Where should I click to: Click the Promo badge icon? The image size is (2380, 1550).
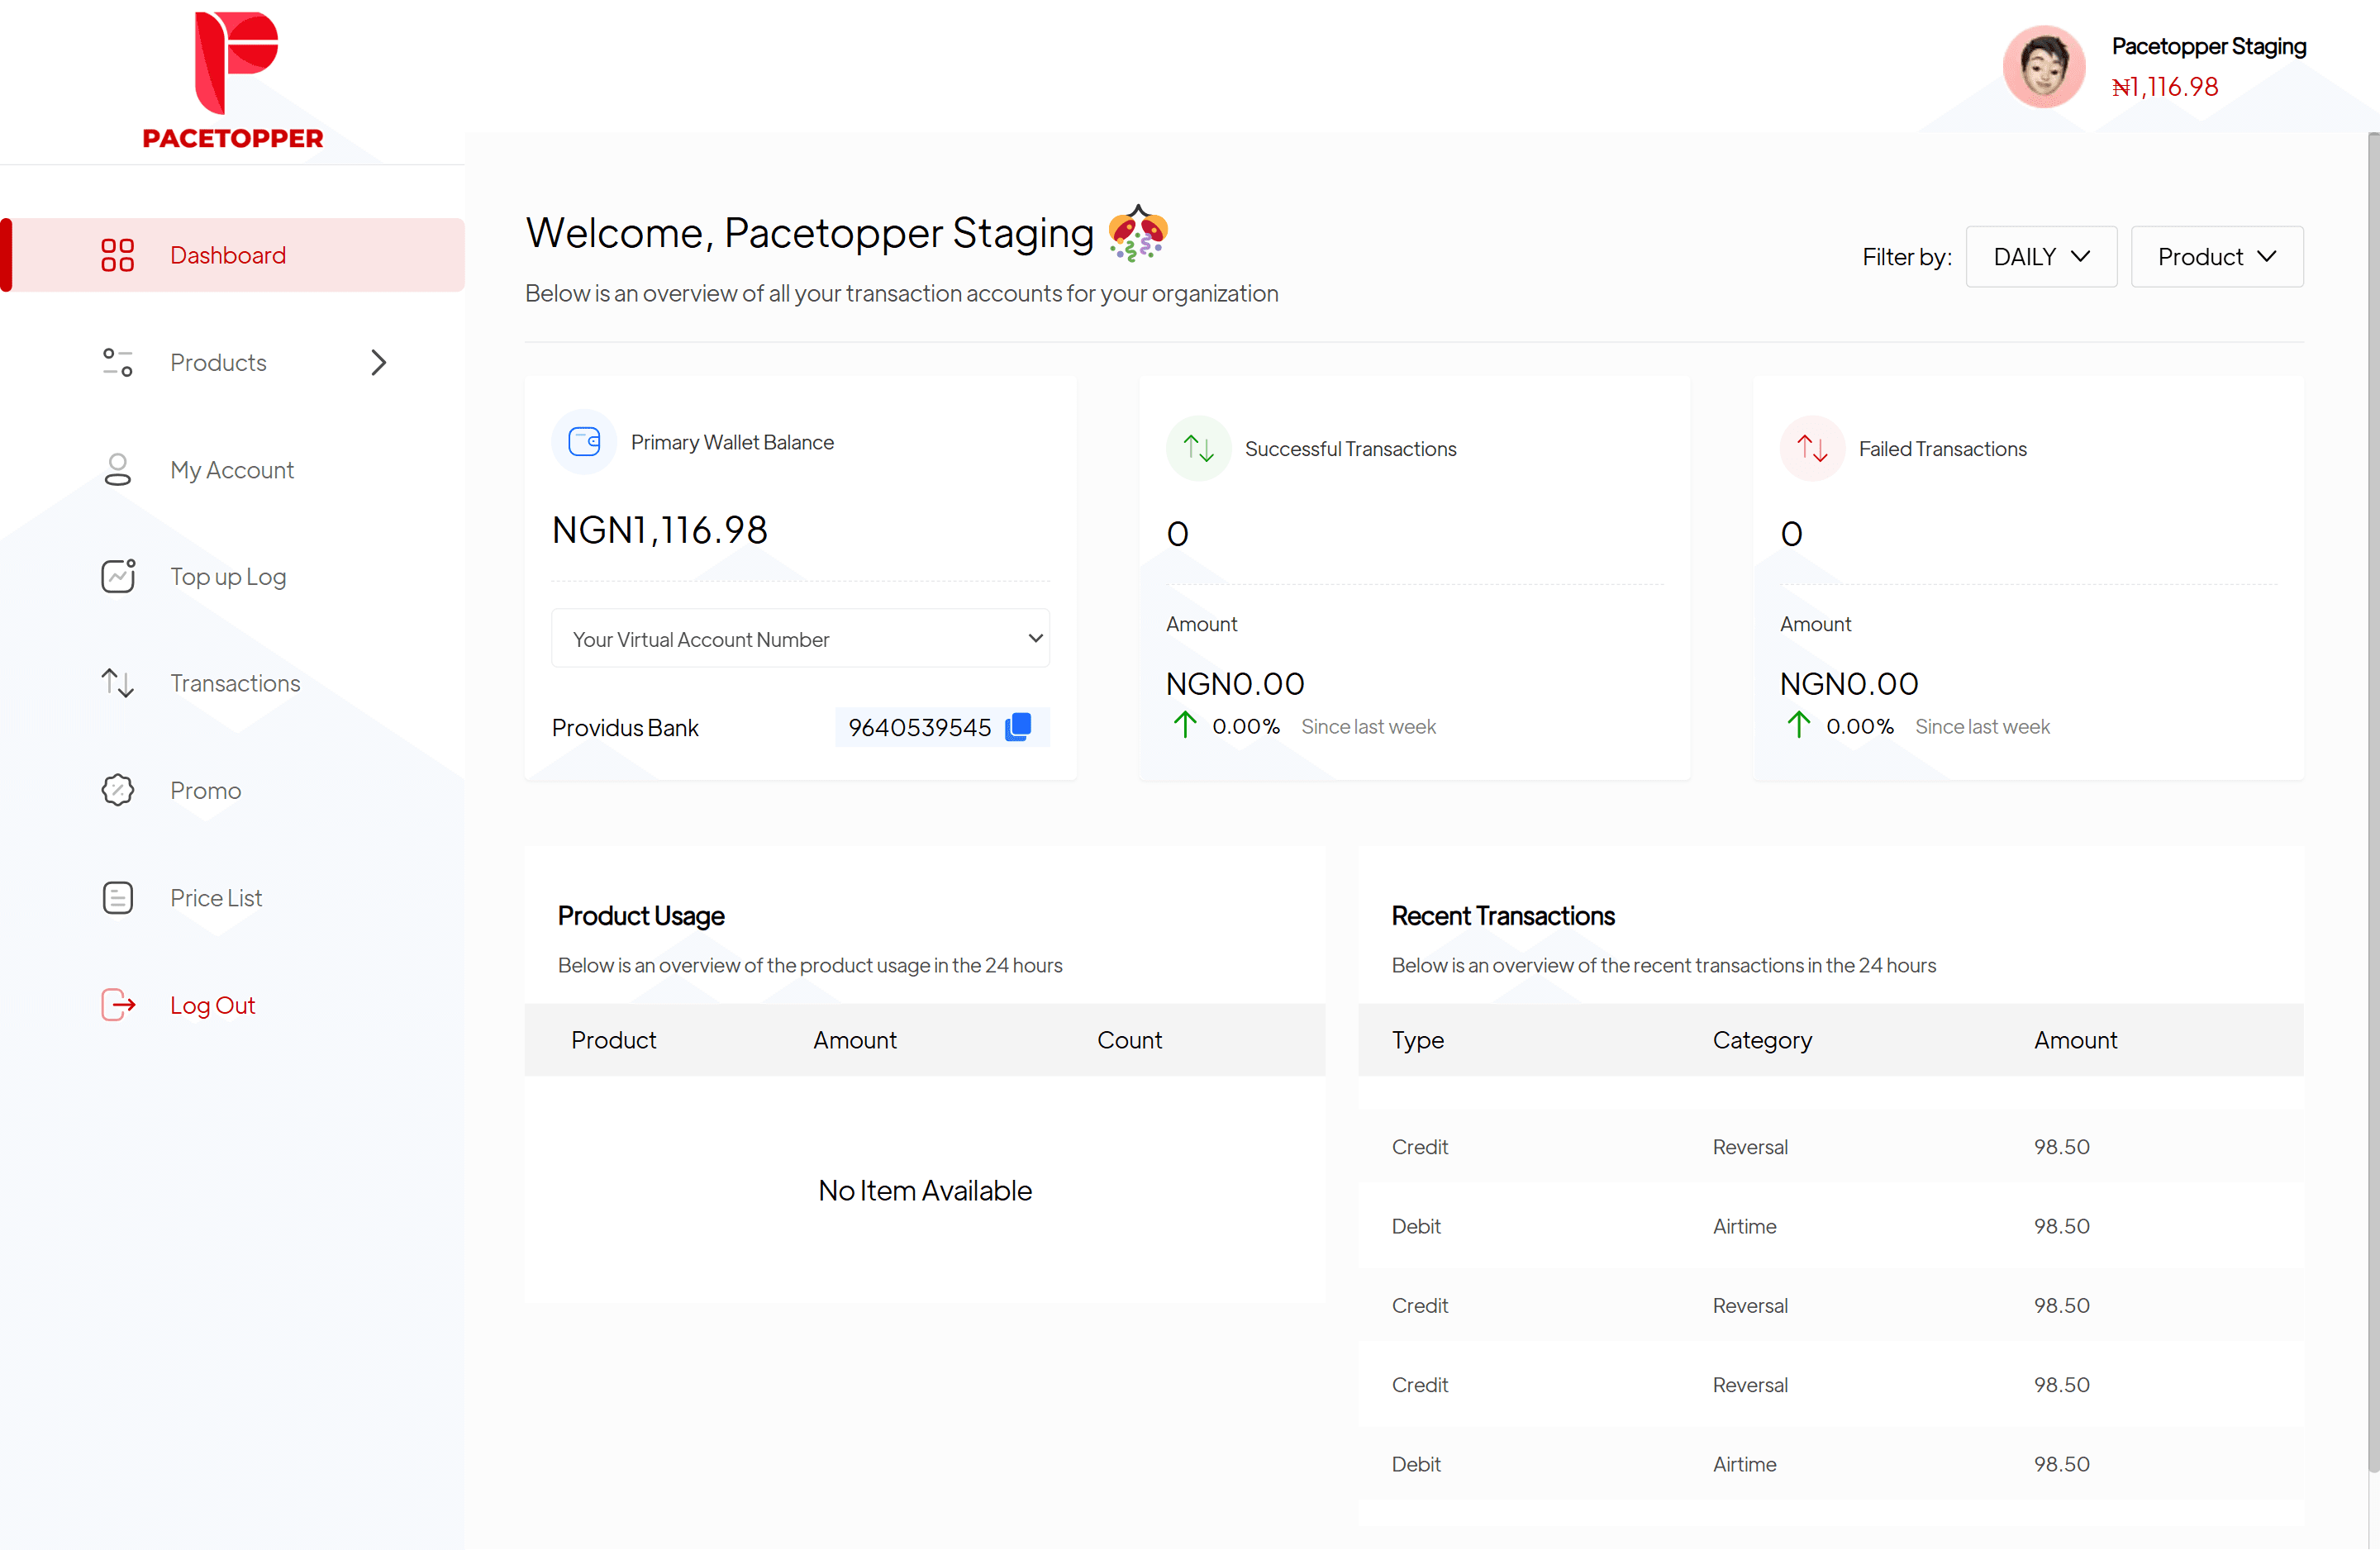(x=118, y=790)
